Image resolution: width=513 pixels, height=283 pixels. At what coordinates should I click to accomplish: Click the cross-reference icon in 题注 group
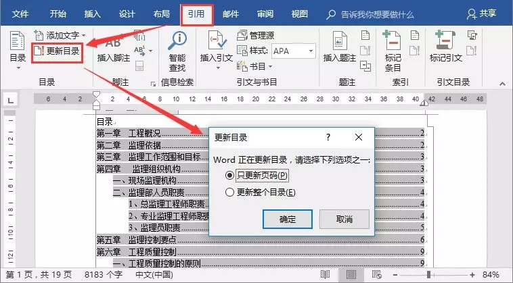click(365, 66)
